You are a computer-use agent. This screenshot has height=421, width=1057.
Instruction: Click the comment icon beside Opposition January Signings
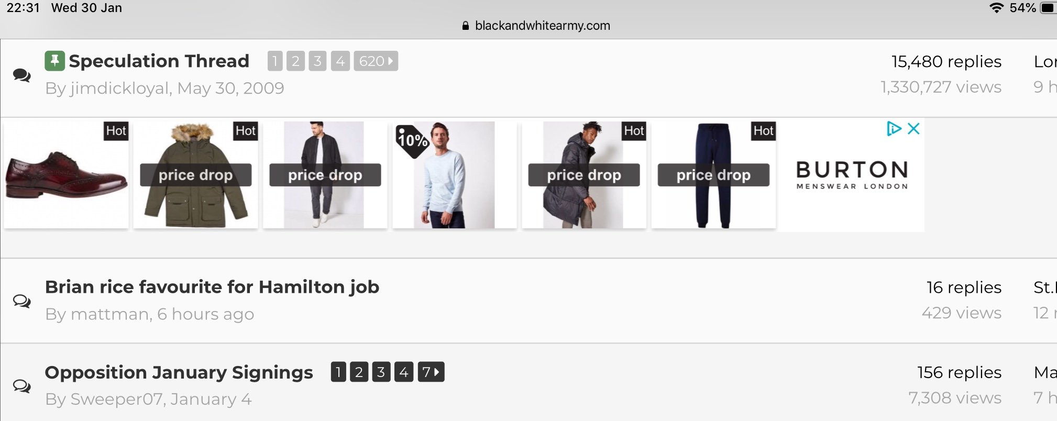coord(22,386)
